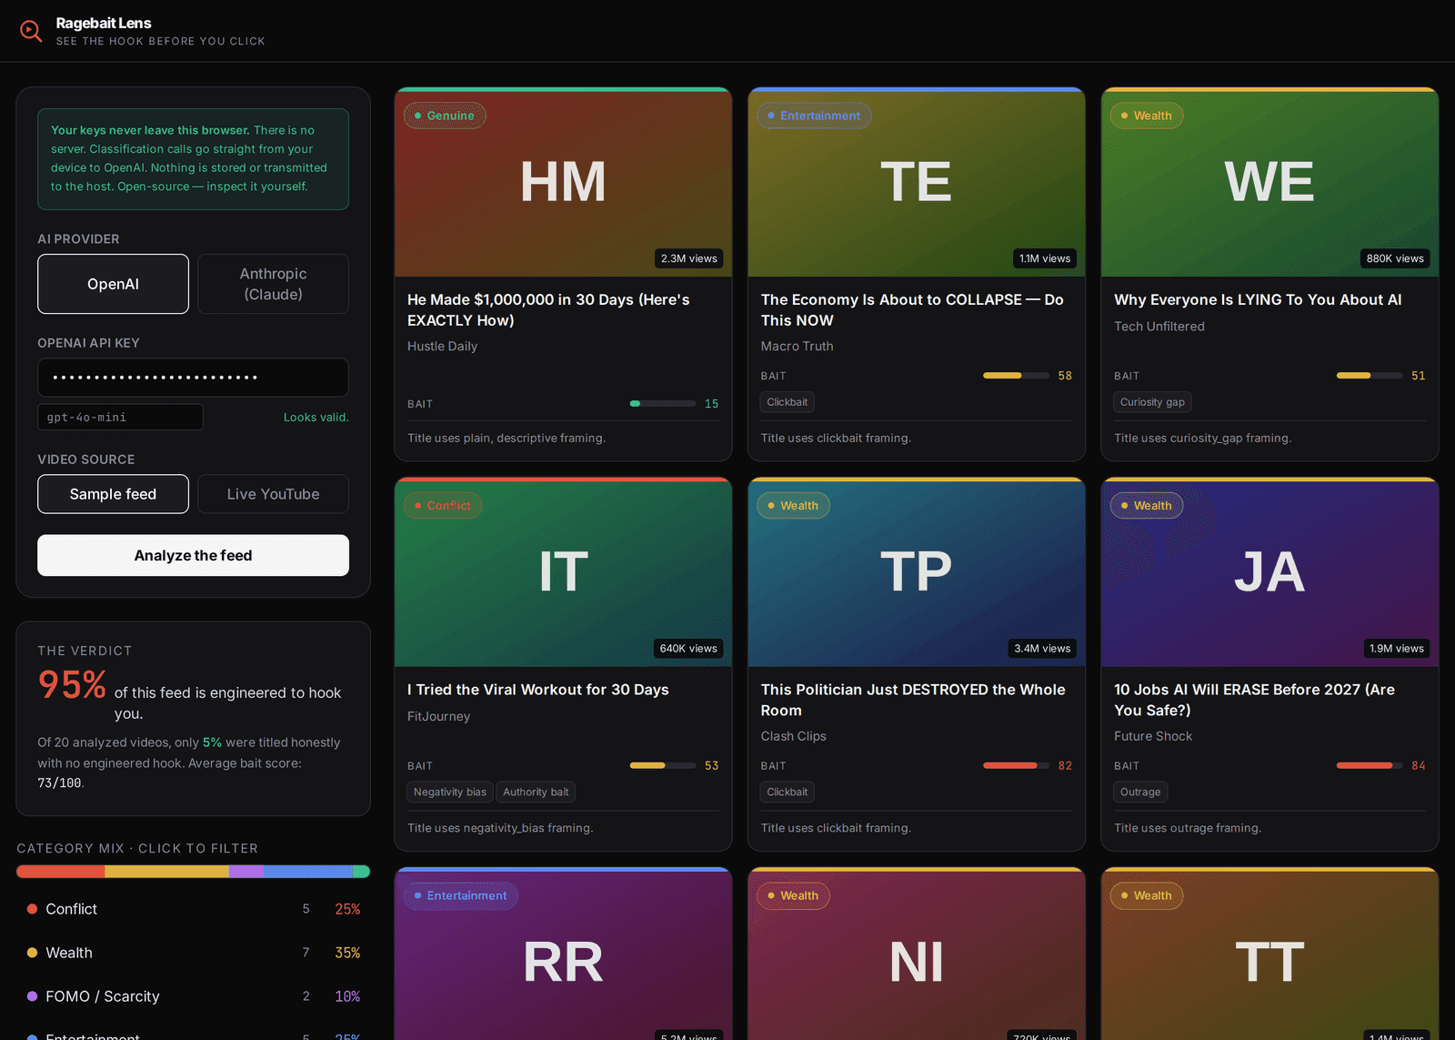This screenshot has height=1040, width=1455.
Task: Filter by FOMO / Scarcity category
Action: point(193,996)
